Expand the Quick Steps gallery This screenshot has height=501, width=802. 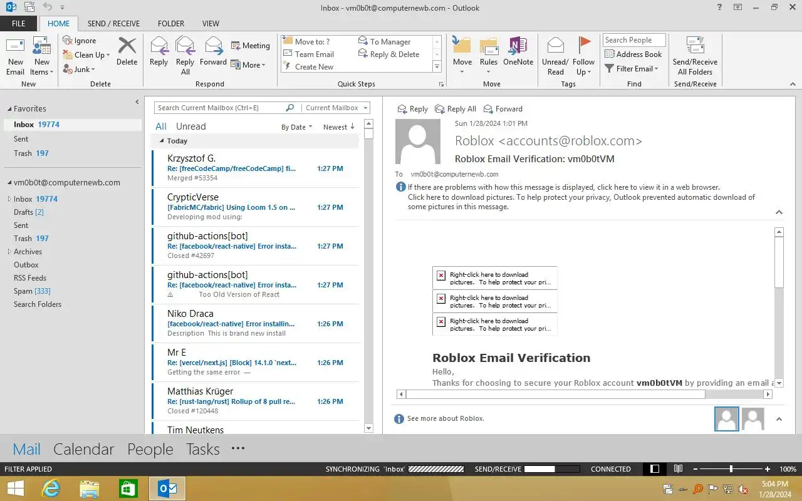(x=437, y=67)
